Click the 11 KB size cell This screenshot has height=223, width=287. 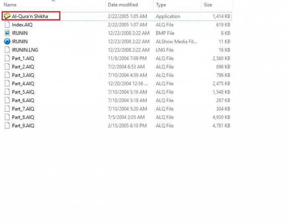click(x=224, y=41)
